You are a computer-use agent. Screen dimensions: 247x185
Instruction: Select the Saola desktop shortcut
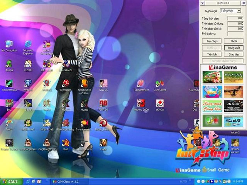pos(28,105)
